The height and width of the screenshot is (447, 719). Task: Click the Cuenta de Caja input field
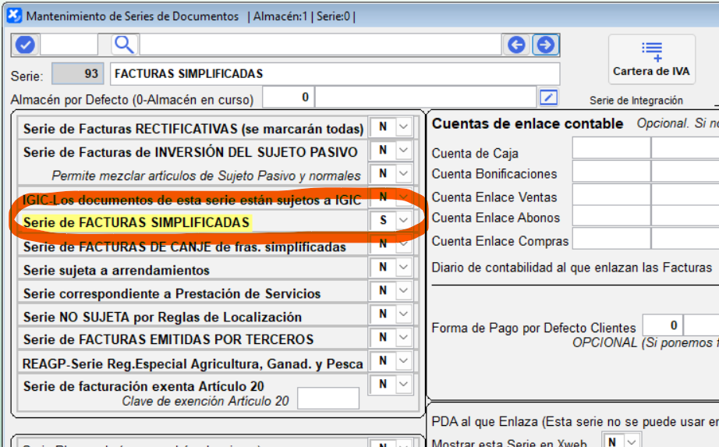point(611,148)
